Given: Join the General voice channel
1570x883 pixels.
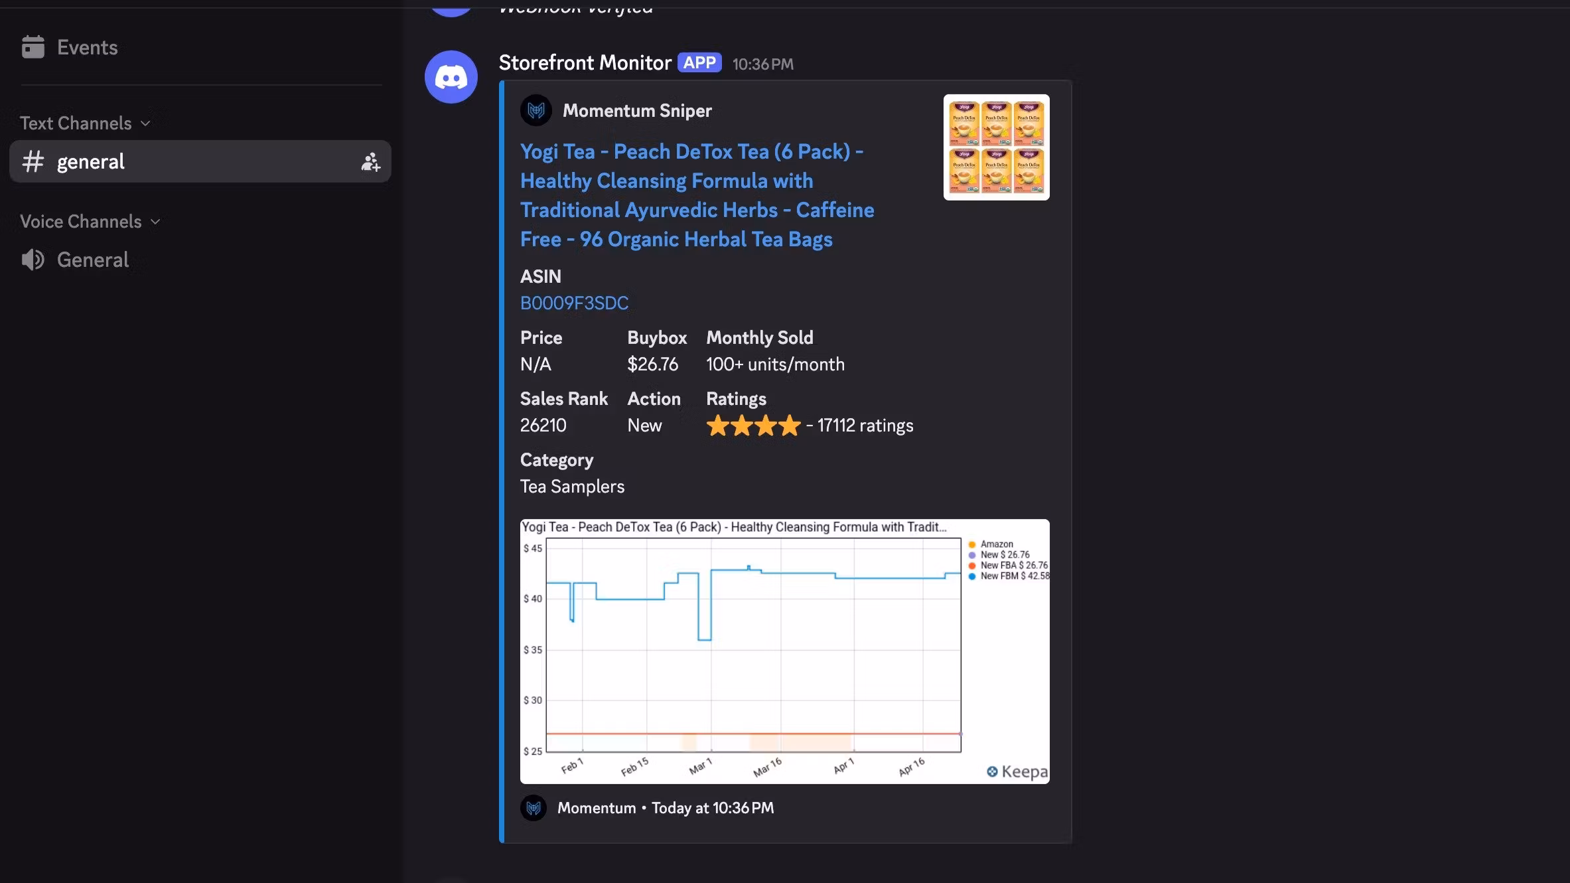Looking at the screenshot, I should [x=93, y=260].
